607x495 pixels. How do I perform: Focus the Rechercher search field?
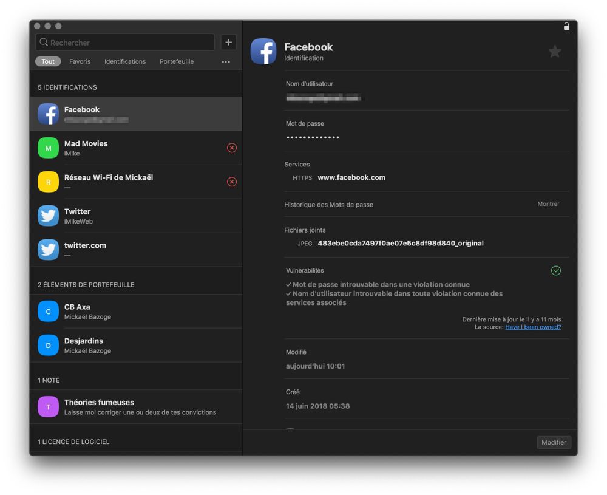click(x=124, y=43)
